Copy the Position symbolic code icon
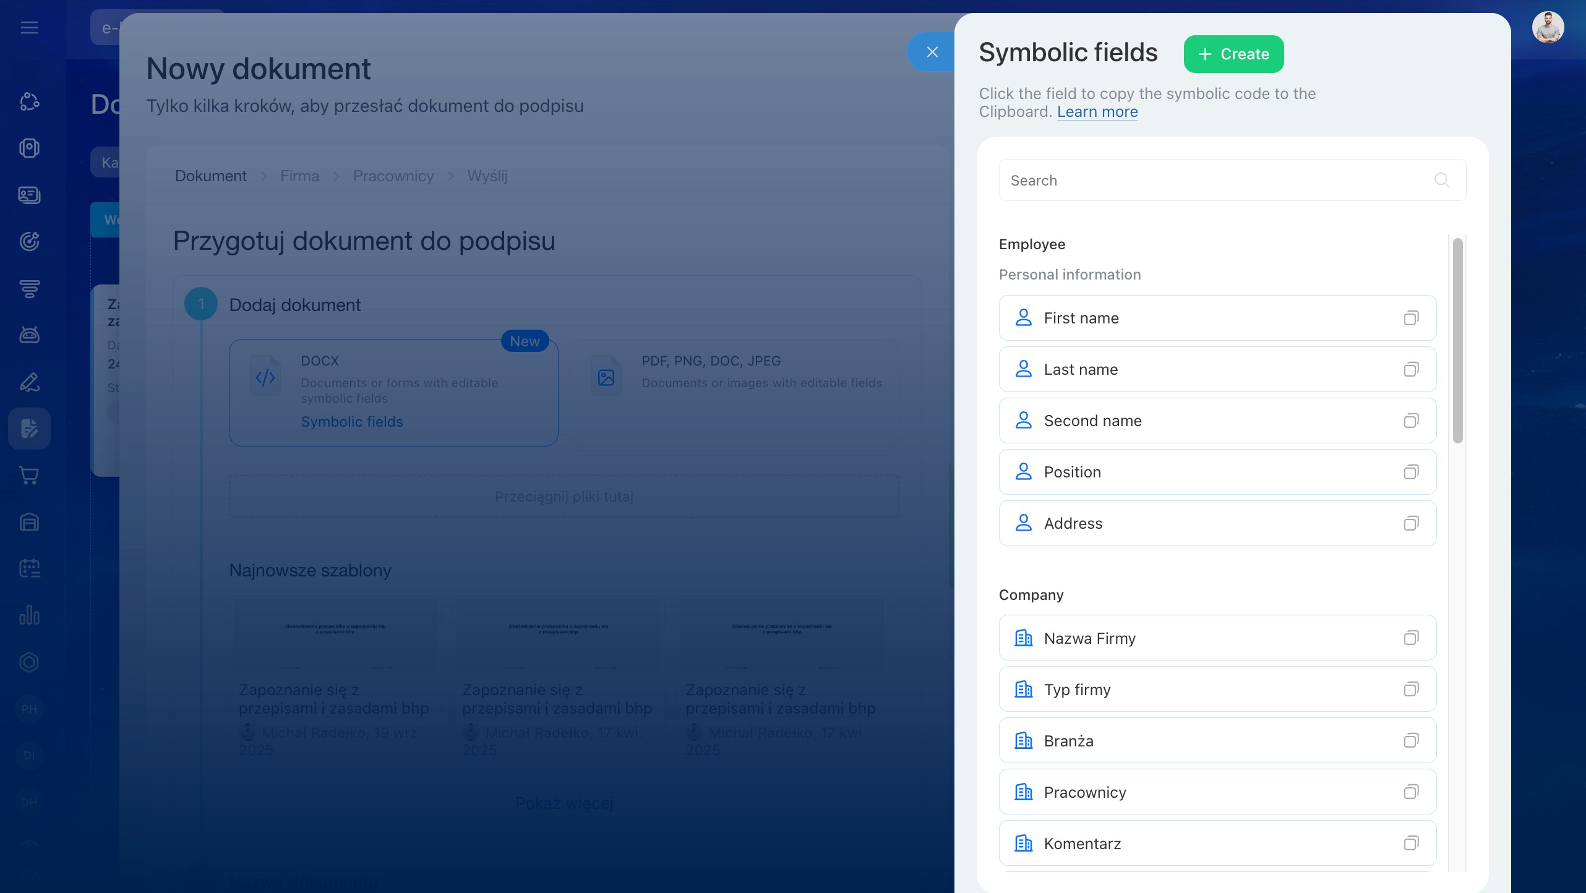 (1411, 472)
